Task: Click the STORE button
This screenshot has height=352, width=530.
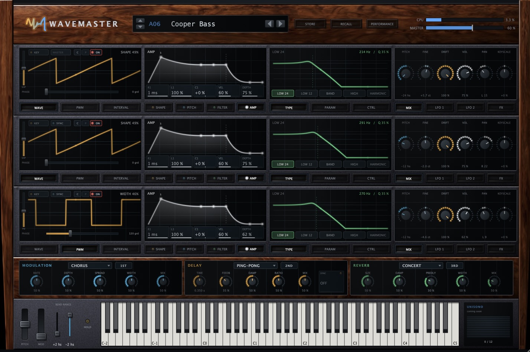Action: [x=310, y=24]
